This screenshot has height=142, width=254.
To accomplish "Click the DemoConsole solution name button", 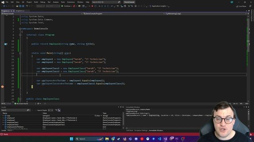I will 129,2.
